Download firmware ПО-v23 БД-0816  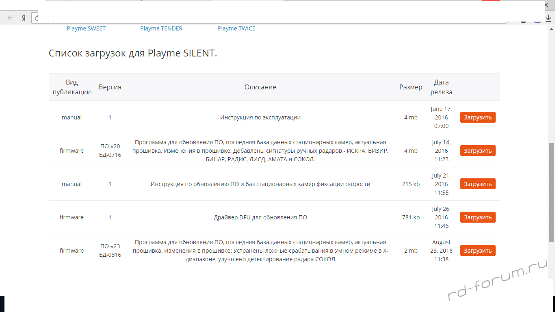[478, 251]
